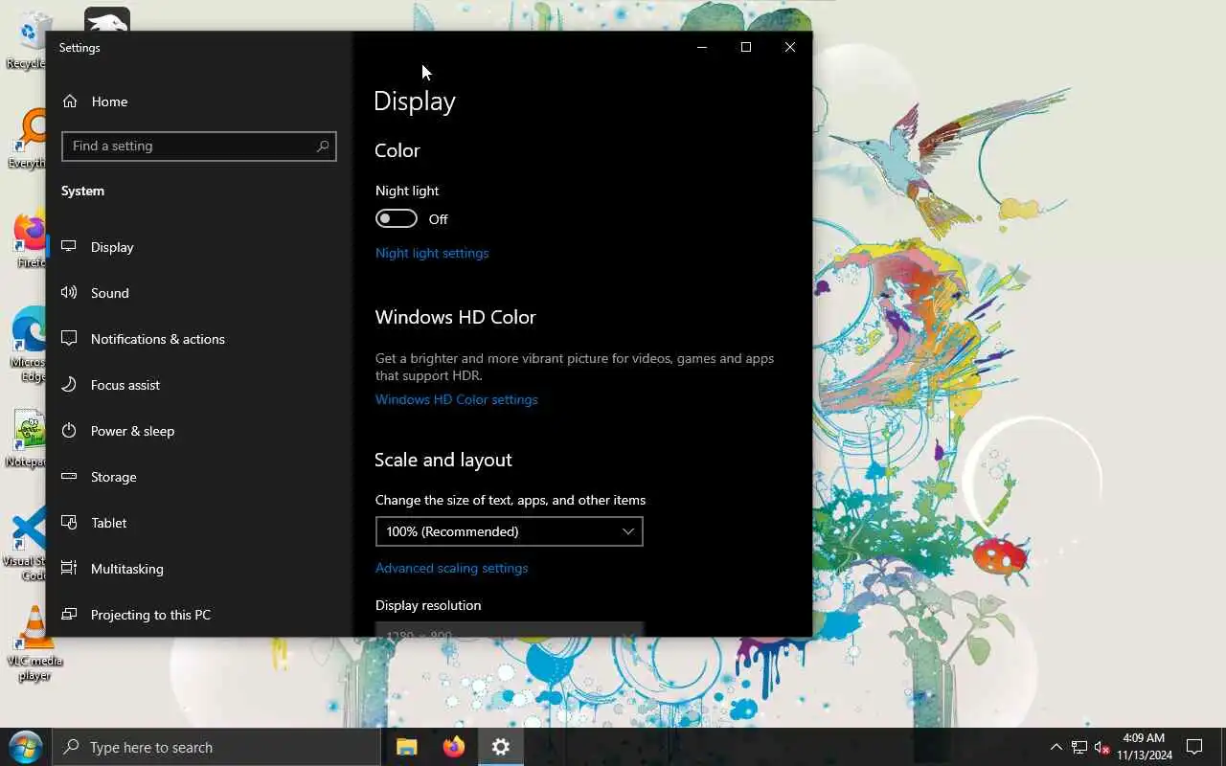Select the Notepad++ desktop icon
The width and height of the screenshot is (1226, 766).
point(27,439)
